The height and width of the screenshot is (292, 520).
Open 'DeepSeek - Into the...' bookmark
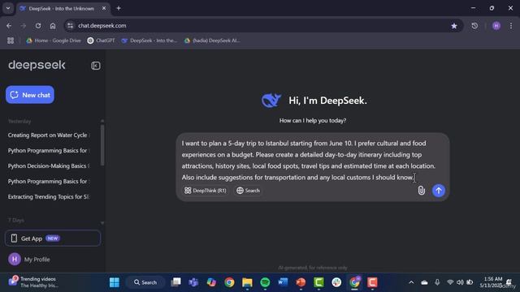(149, 41)
